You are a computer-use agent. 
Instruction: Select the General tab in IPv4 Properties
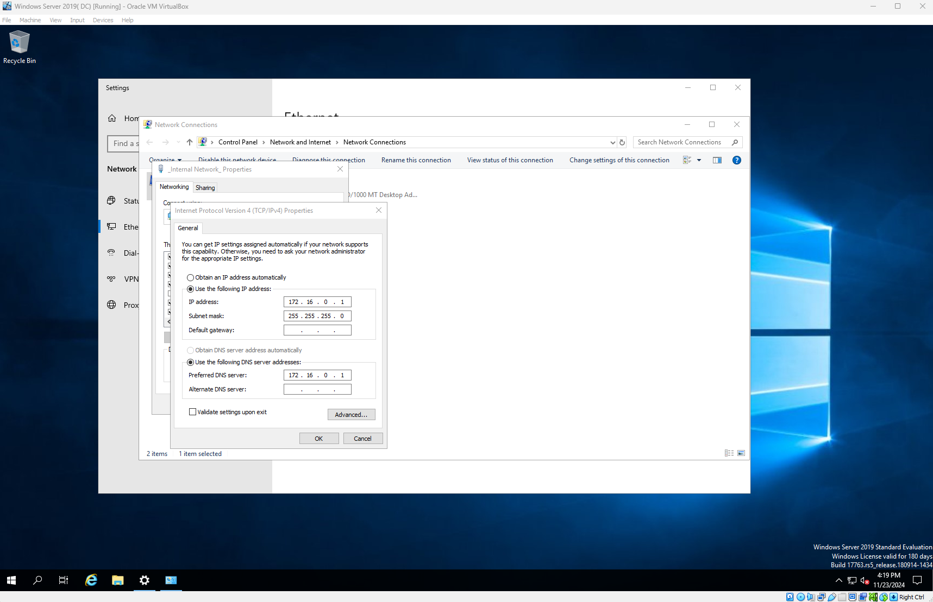[188, 228]
